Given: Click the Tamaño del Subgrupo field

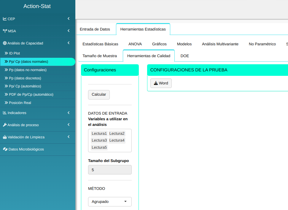Looking at the screenshot, I should click(x=110, y=170).
